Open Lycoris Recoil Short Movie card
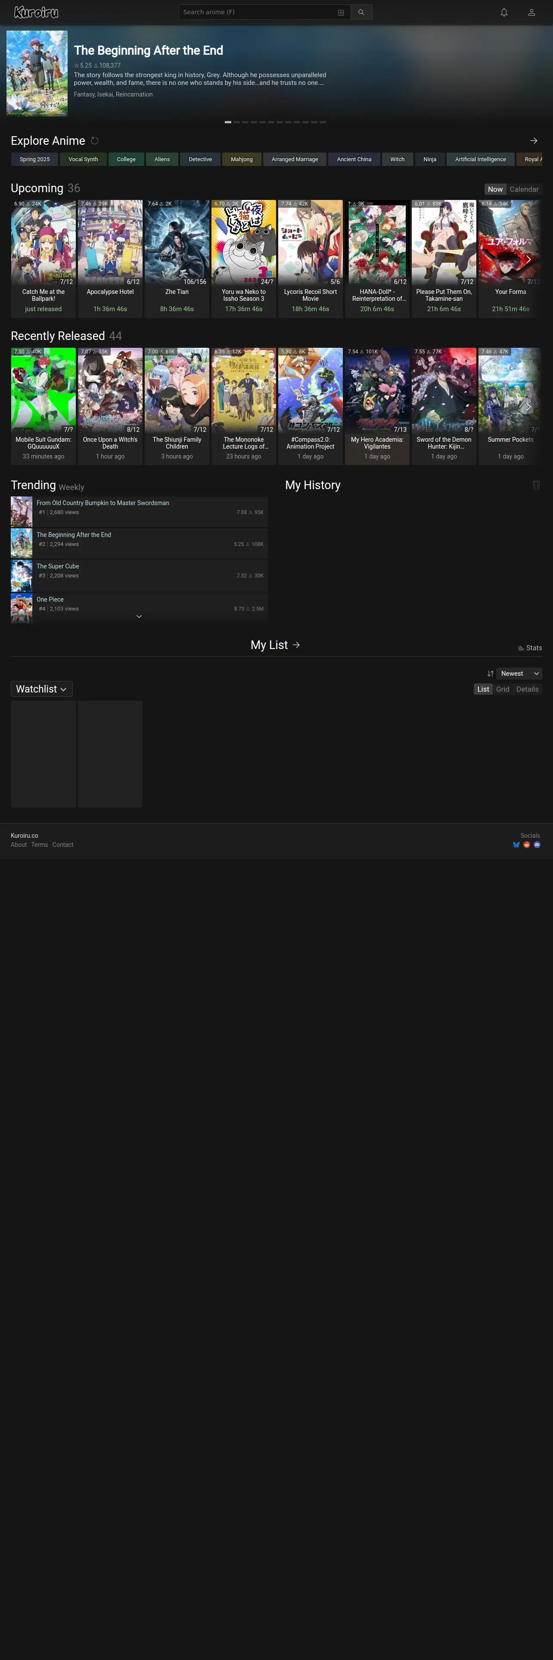 click(310, 258)
